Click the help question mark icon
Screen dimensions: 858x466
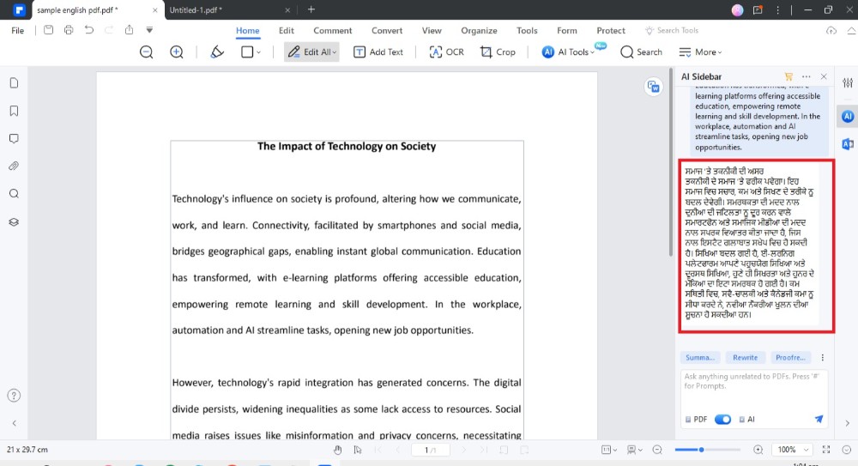coord(15,396)
